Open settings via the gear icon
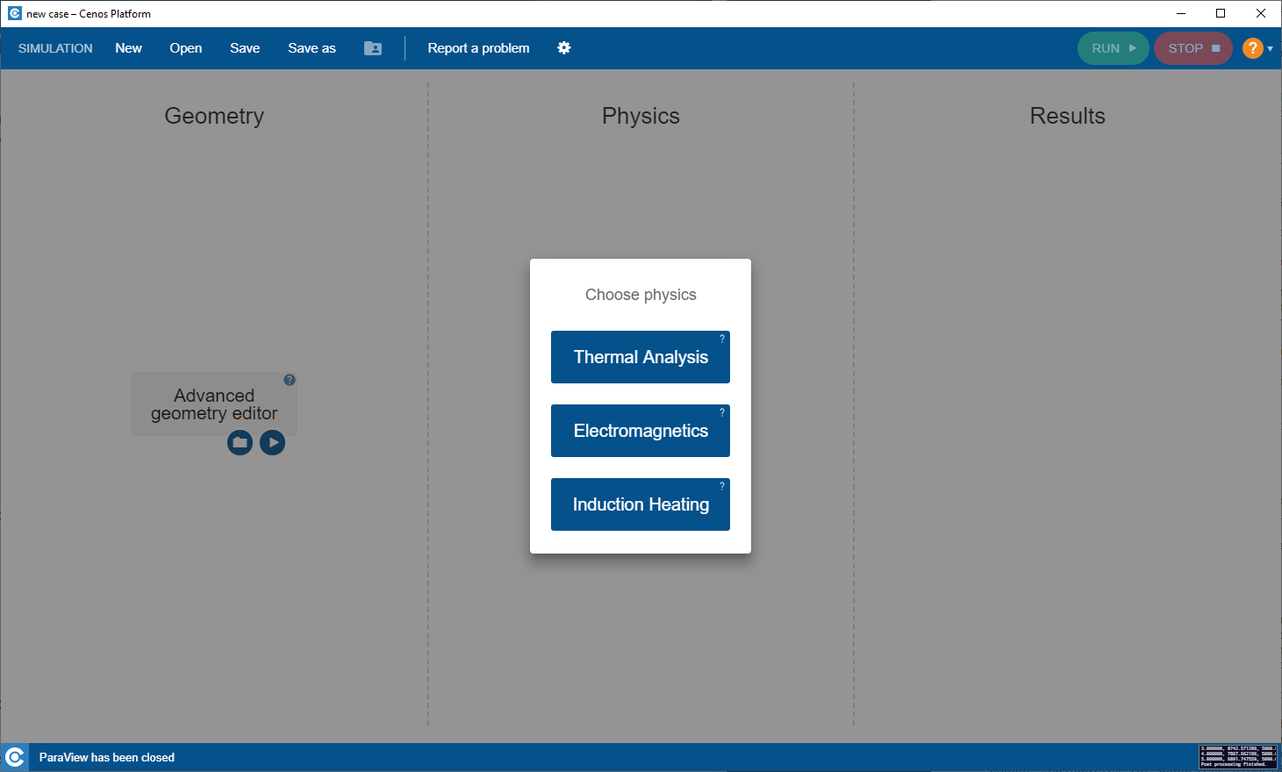 click(x=564, y=48)
